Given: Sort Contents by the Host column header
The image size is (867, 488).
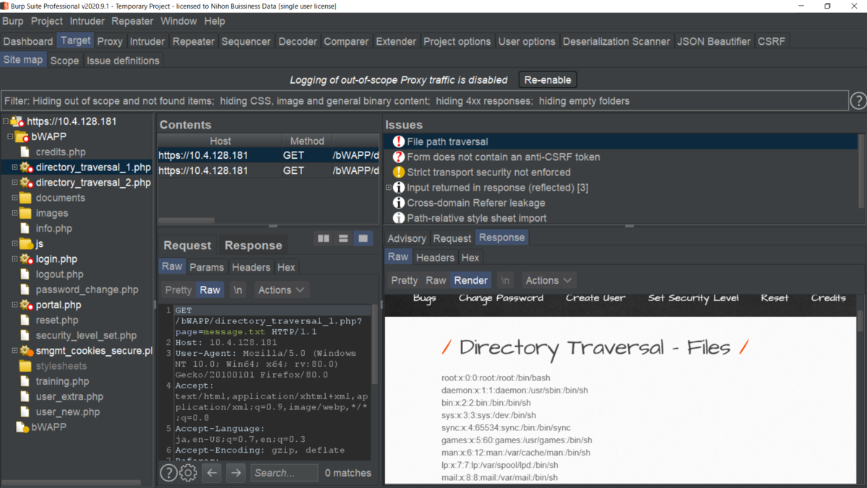Looking at the screenshot, I should coord(220,141).
